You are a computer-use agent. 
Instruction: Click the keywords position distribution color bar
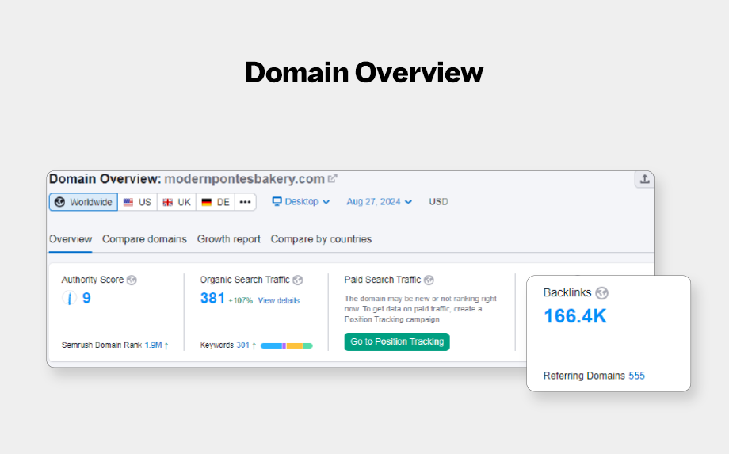click(x=286, y=345)
